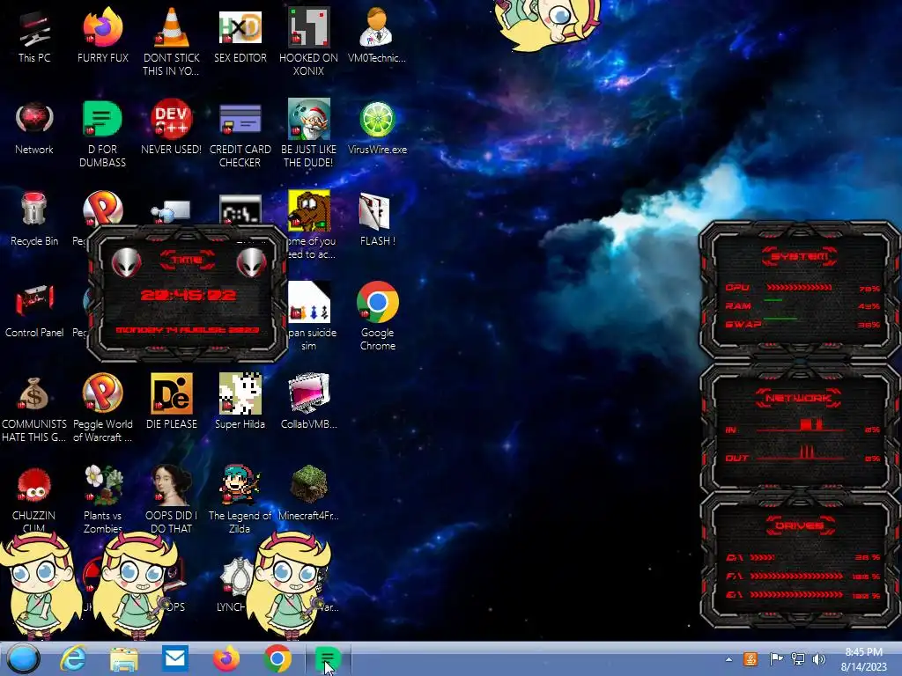
Task: Select the Google Chrome desktop shortcut
Action: [x=377, y=303]
